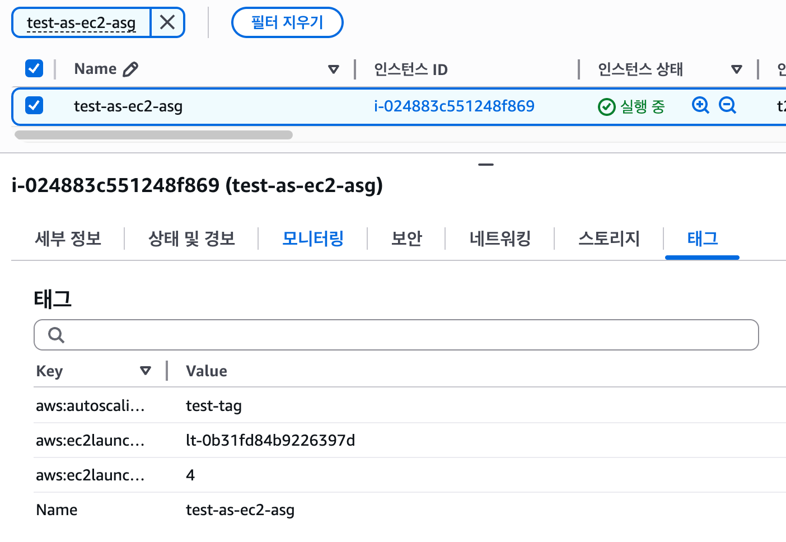Click the 필터 지우기 button

click(287, 22)
